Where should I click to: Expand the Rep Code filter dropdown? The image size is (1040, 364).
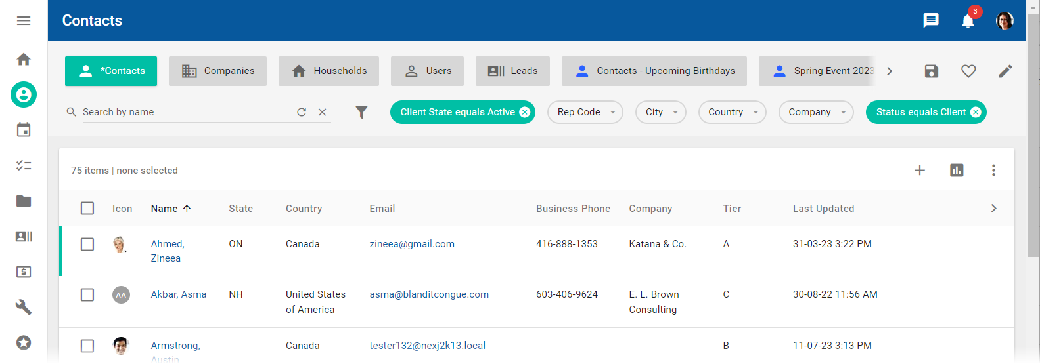pos(585,112)
